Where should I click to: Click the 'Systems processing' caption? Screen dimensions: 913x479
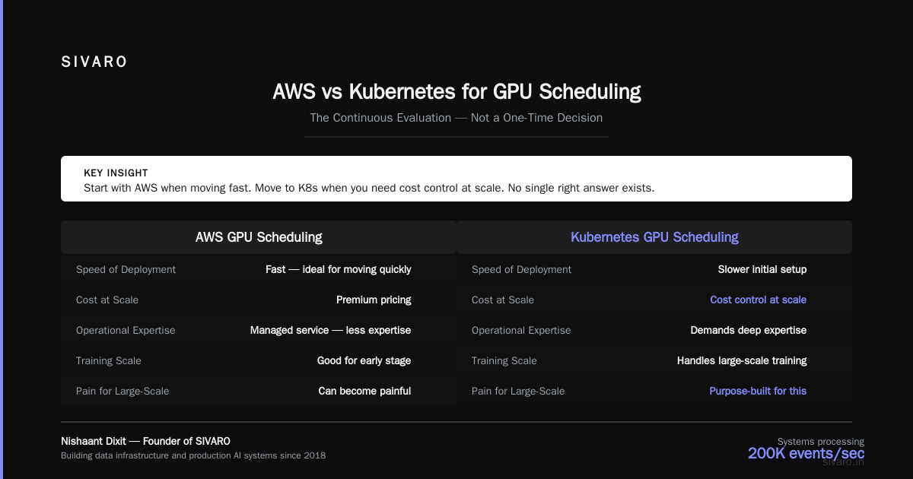pyautogui.click(x=821, y=441)
